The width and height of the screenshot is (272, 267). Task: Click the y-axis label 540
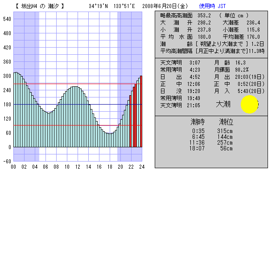(7, 19)
